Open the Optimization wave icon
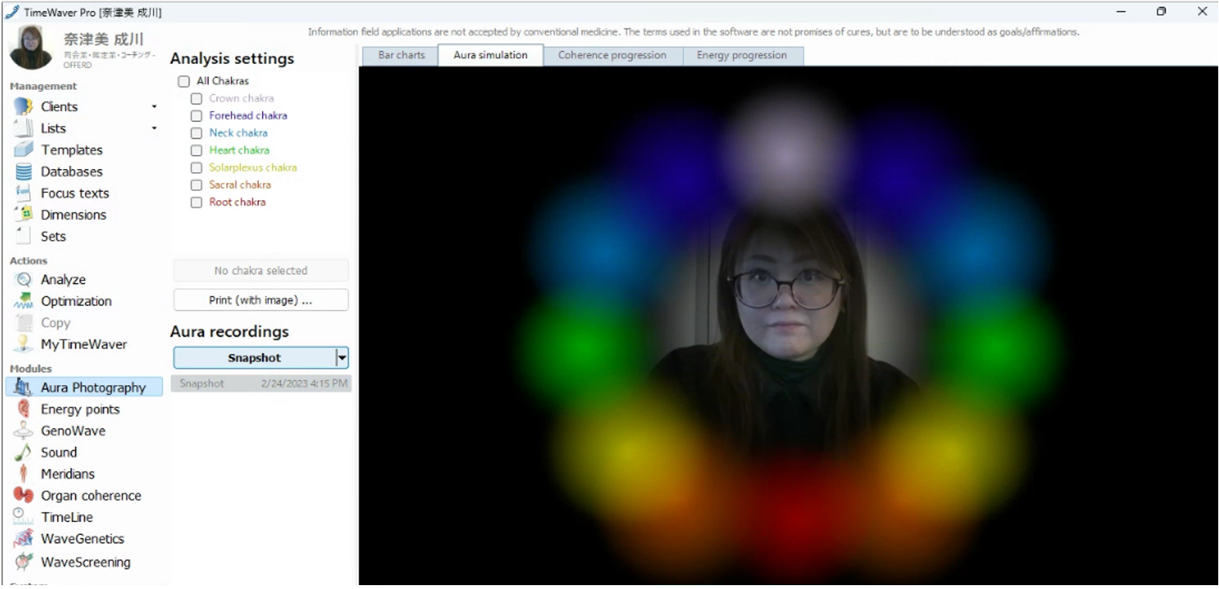This screenshot has height=589, width=1219. [24, 301]
